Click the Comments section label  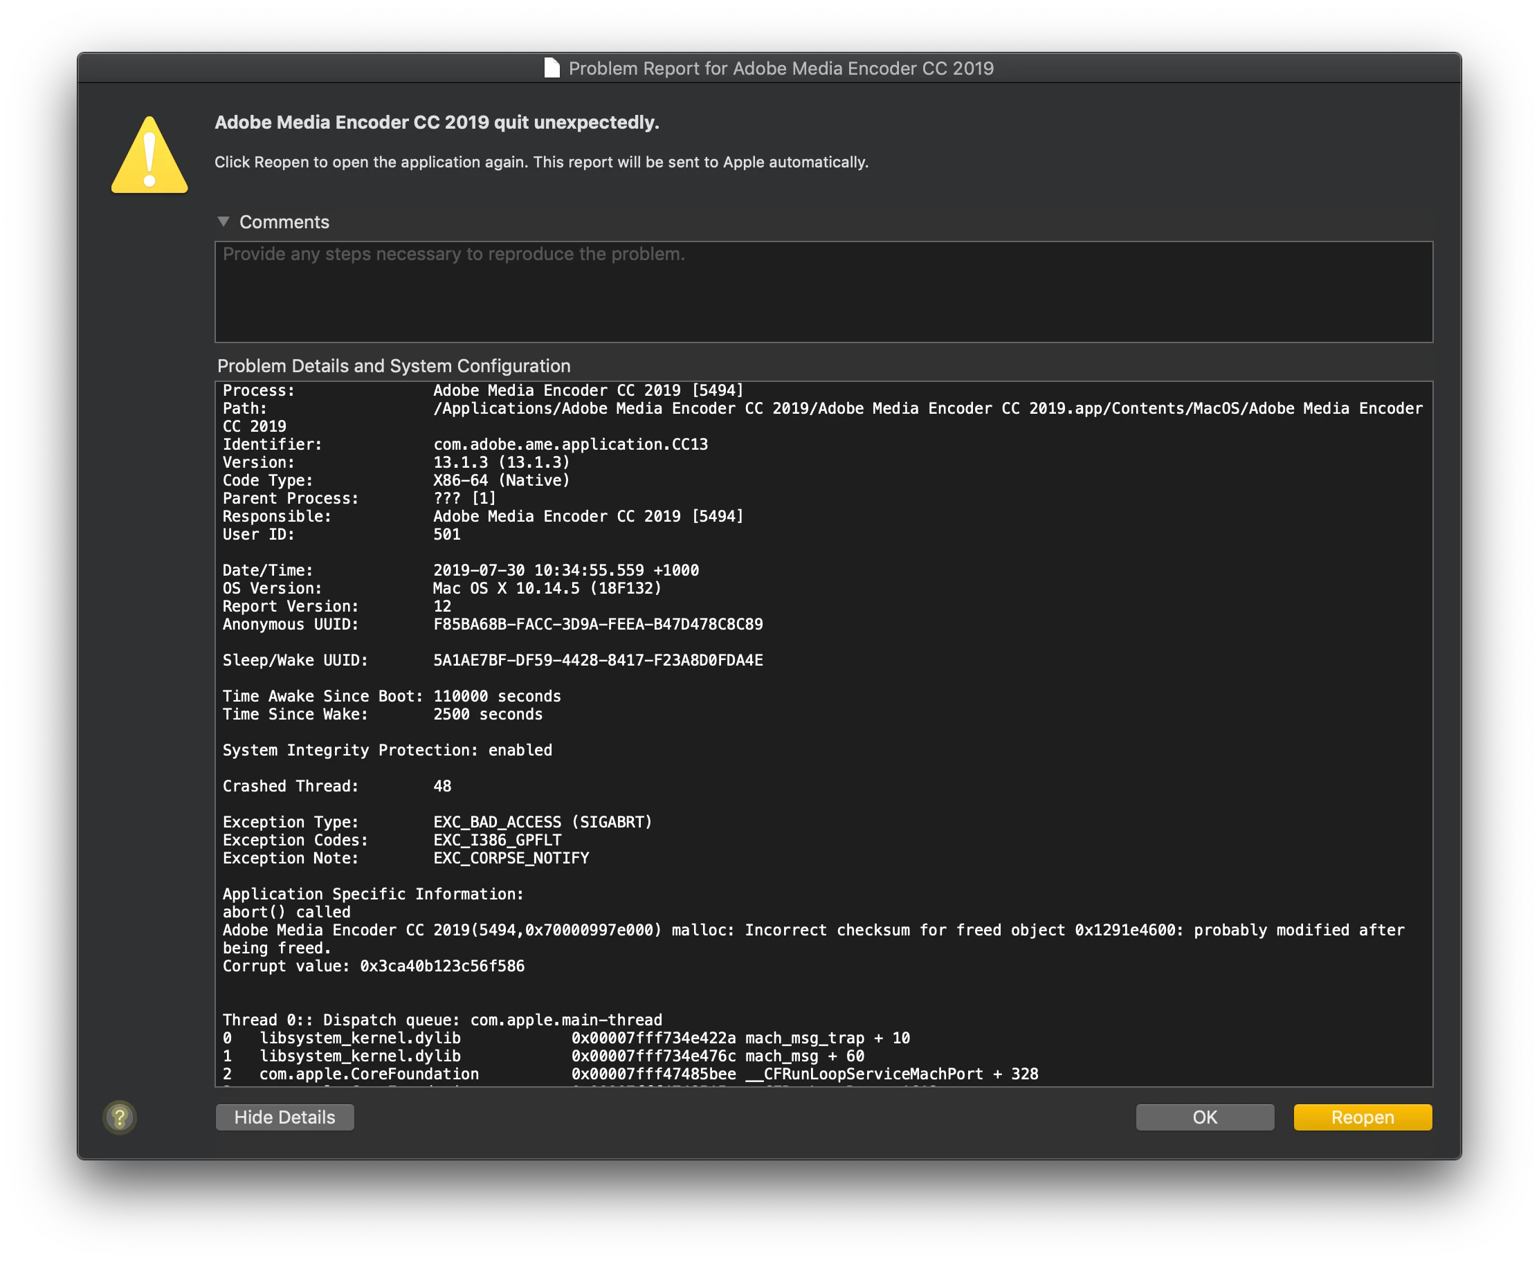(x=284, y=223)
